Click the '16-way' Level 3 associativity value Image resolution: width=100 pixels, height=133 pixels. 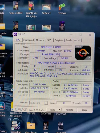coord(86,96)
